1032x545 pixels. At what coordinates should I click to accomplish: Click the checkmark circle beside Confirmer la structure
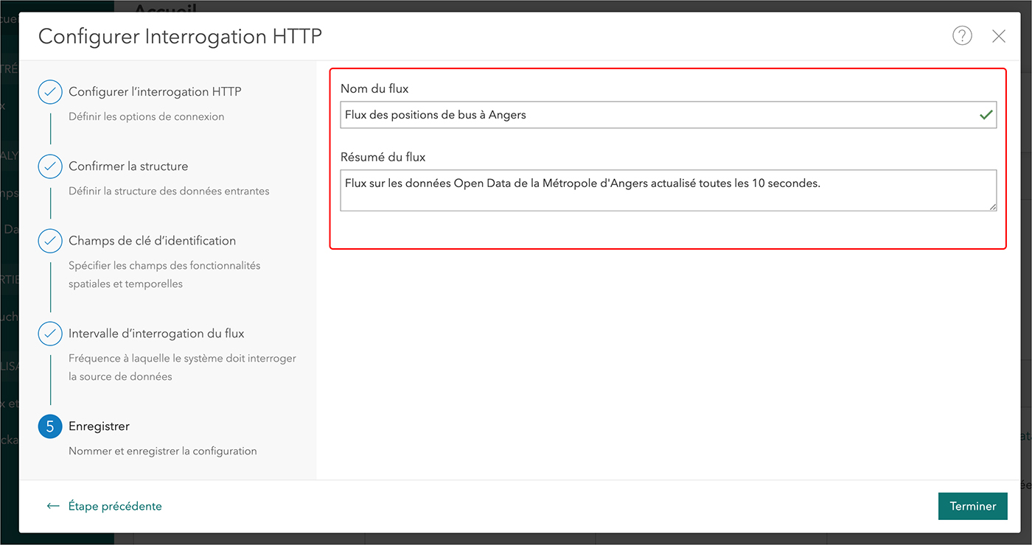click(x=50, y=166)
